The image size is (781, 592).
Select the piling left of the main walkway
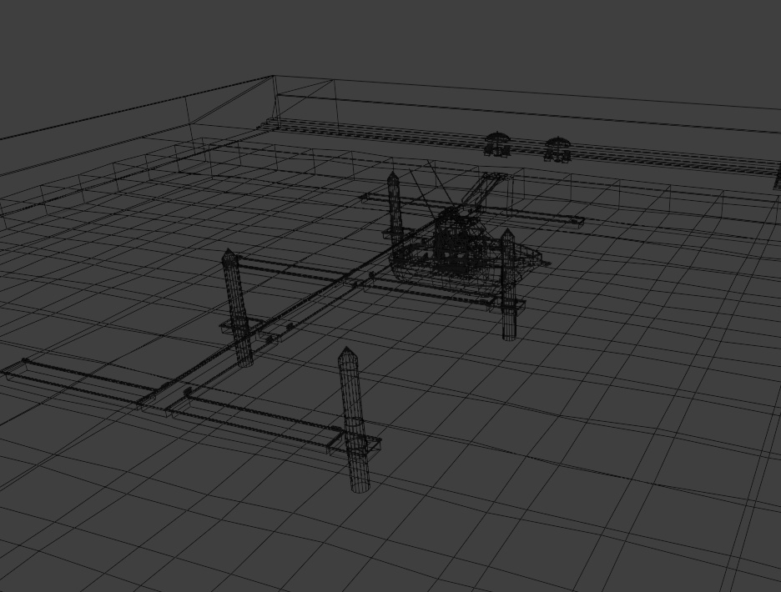(x=238, y=308)
